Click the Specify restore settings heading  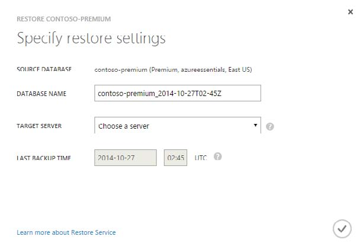click(91, 39)
